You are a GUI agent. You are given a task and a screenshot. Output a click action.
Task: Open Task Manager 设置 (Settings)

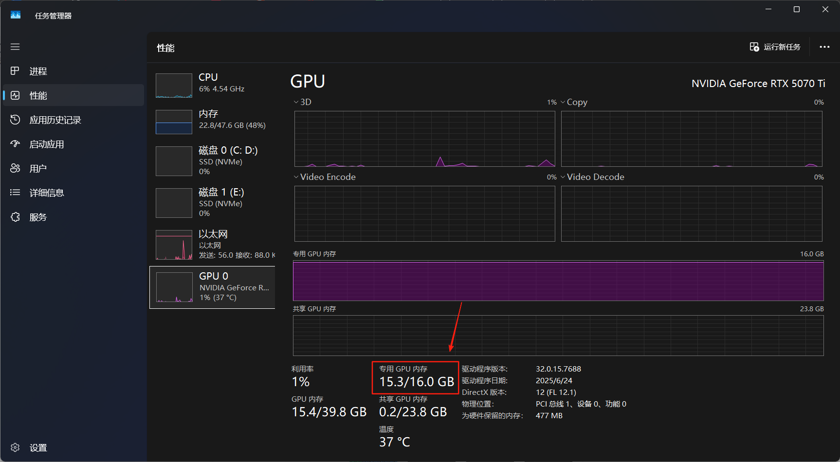coord(37,447)
